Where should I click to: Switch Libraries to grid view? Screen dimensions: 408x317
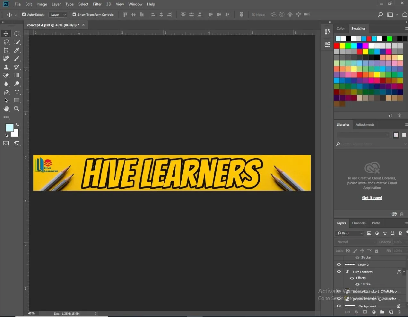coord(396,135)
